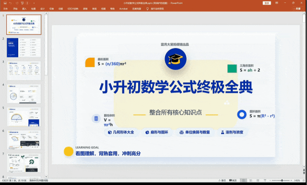Click the cylinder volume database icon
The image size is (307, 185).
pos(96,118)
